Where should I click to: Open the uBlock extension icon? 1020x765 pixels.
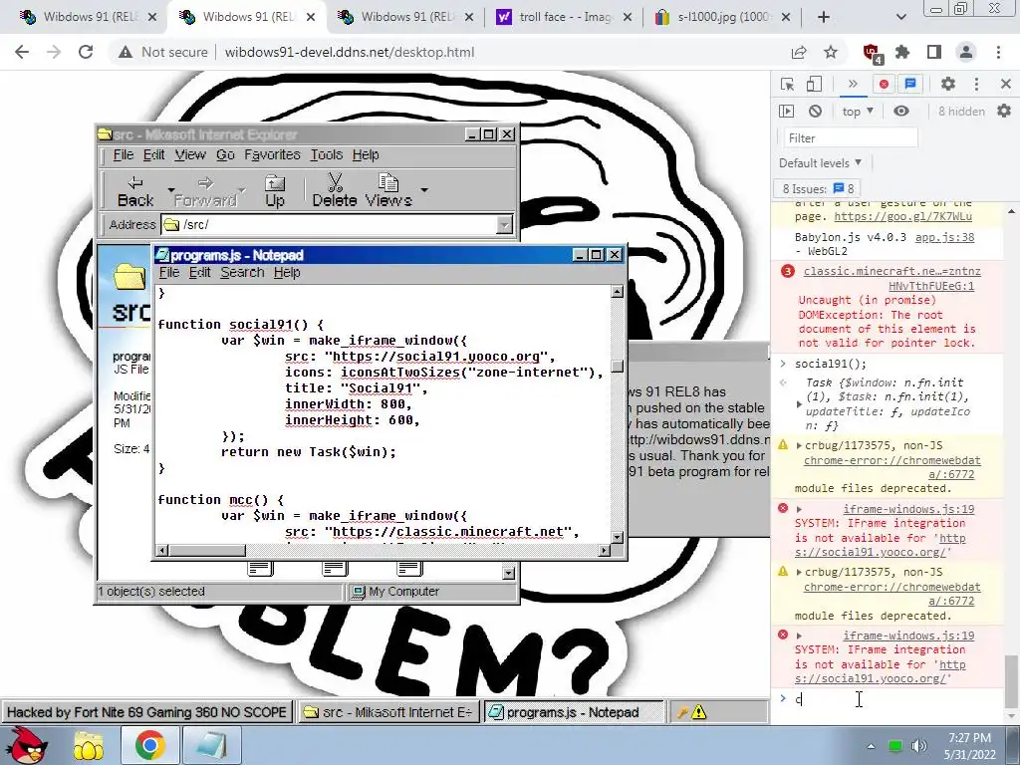872,53
